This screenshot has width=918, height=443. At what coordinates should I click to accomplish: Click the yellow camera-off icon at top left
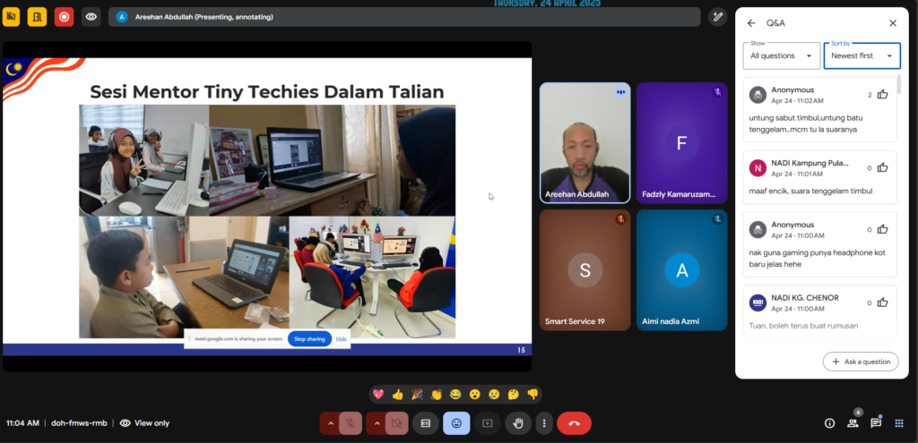[11, 17]
